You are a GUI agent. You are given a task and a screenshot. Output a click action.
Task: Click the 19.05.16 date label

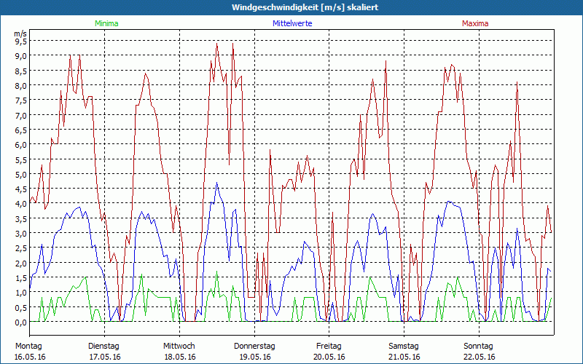pos(254,357)
